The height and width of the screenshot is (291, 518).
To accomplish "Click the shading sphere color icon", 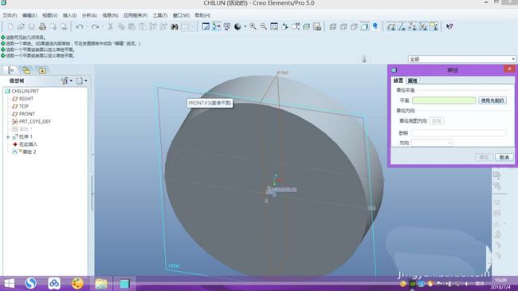I will [237, 26].
